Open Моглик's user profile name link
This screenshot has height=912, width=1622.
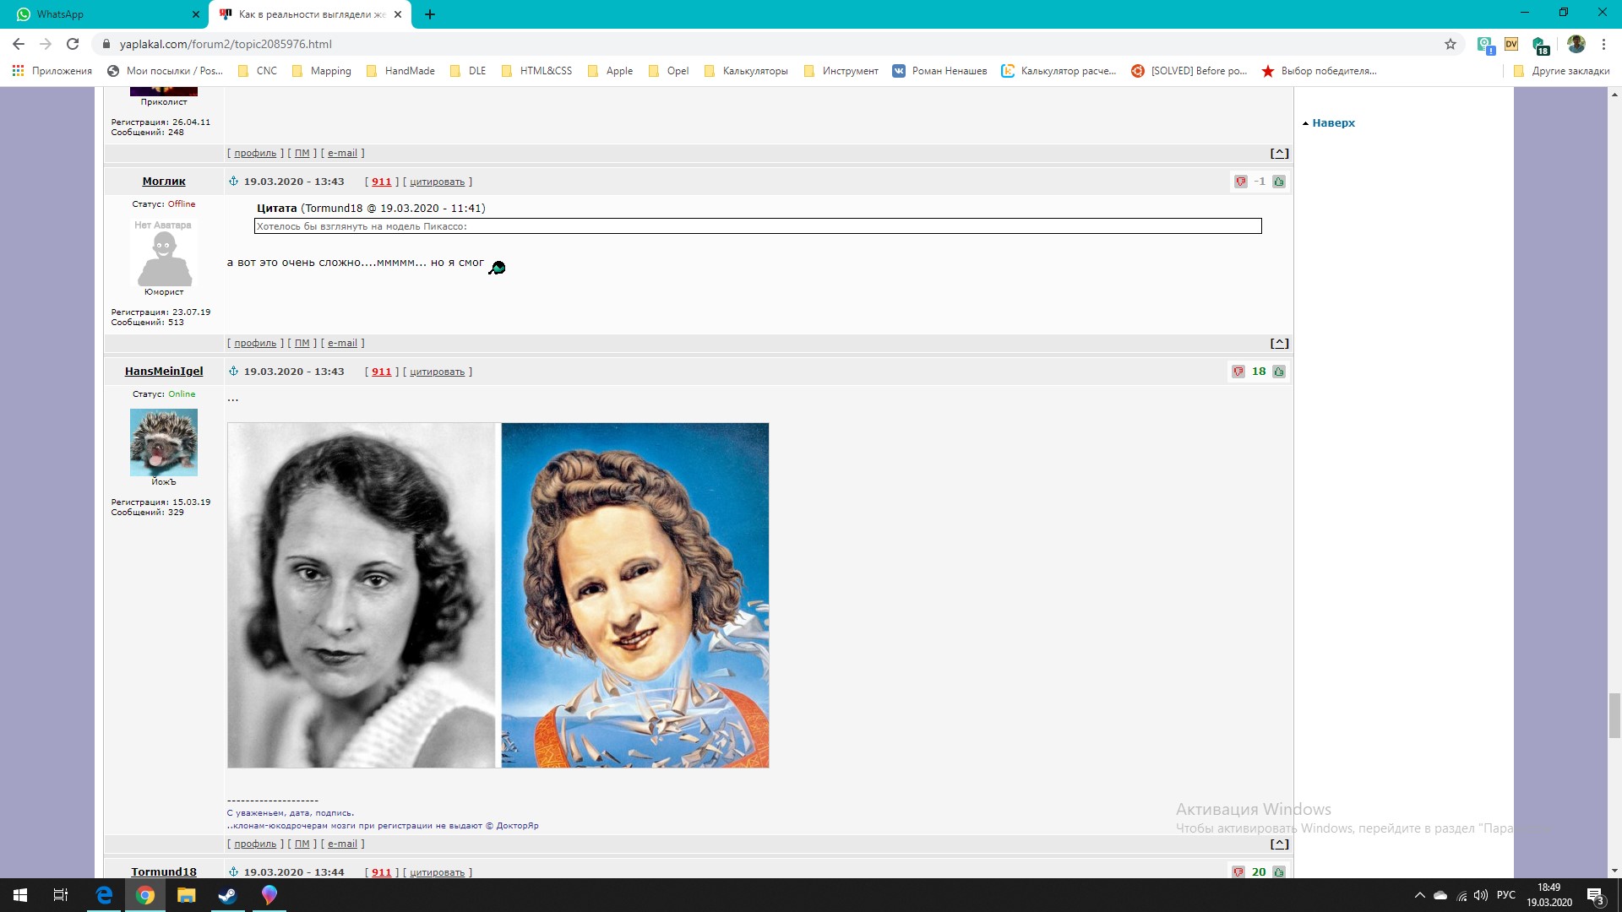pyautogui.click(x=164, y=182)
